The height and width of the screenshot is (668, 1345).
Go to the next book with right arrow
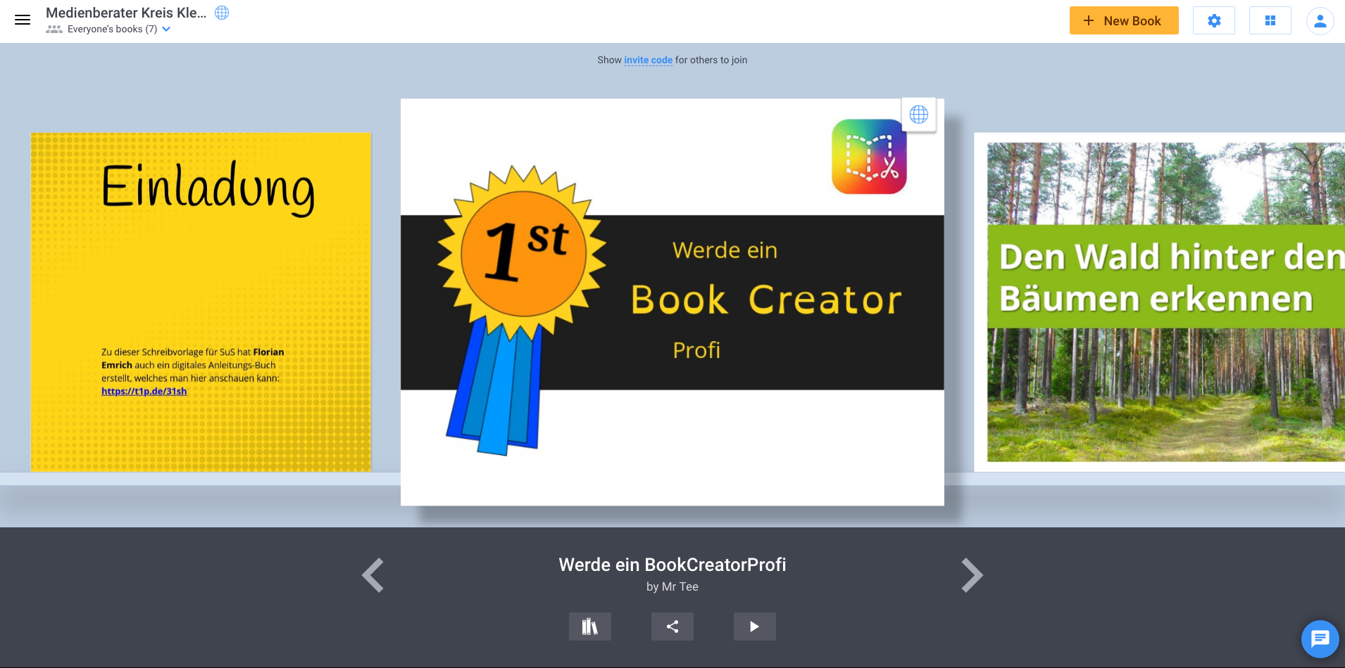(972, 575)
